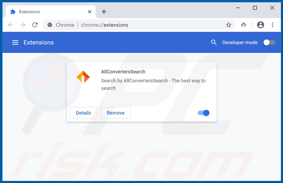Open the Extensions hamburger menu
Viewport: 283px width, 183px height.
click(x=15, y=43)
